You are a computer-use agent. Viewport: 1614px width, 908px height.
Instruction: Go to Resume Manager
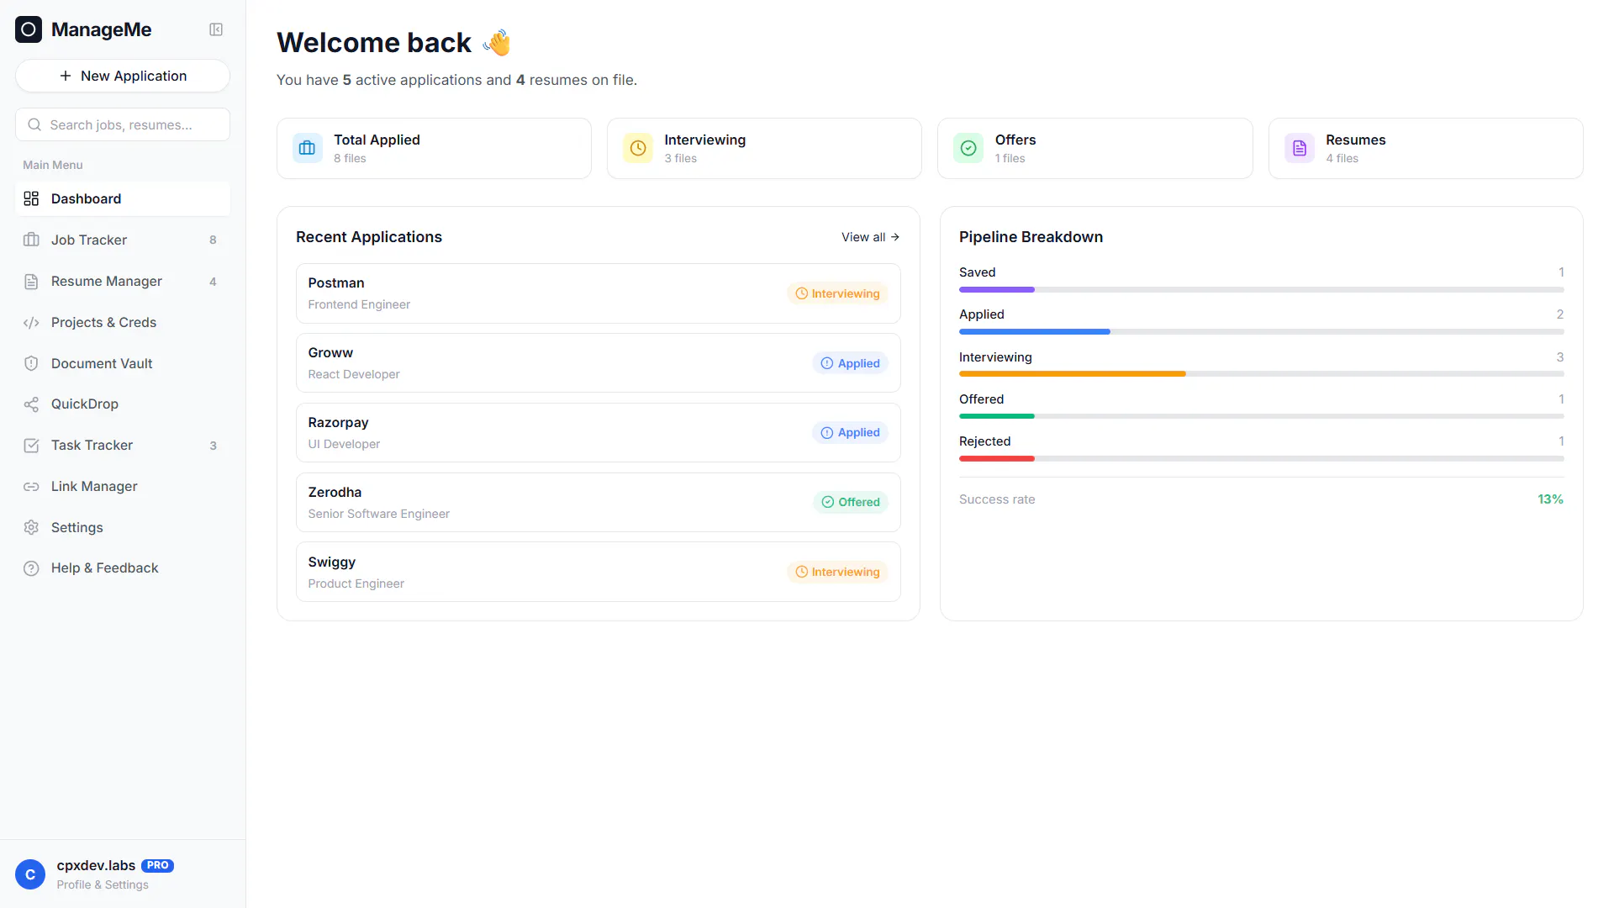123,281
